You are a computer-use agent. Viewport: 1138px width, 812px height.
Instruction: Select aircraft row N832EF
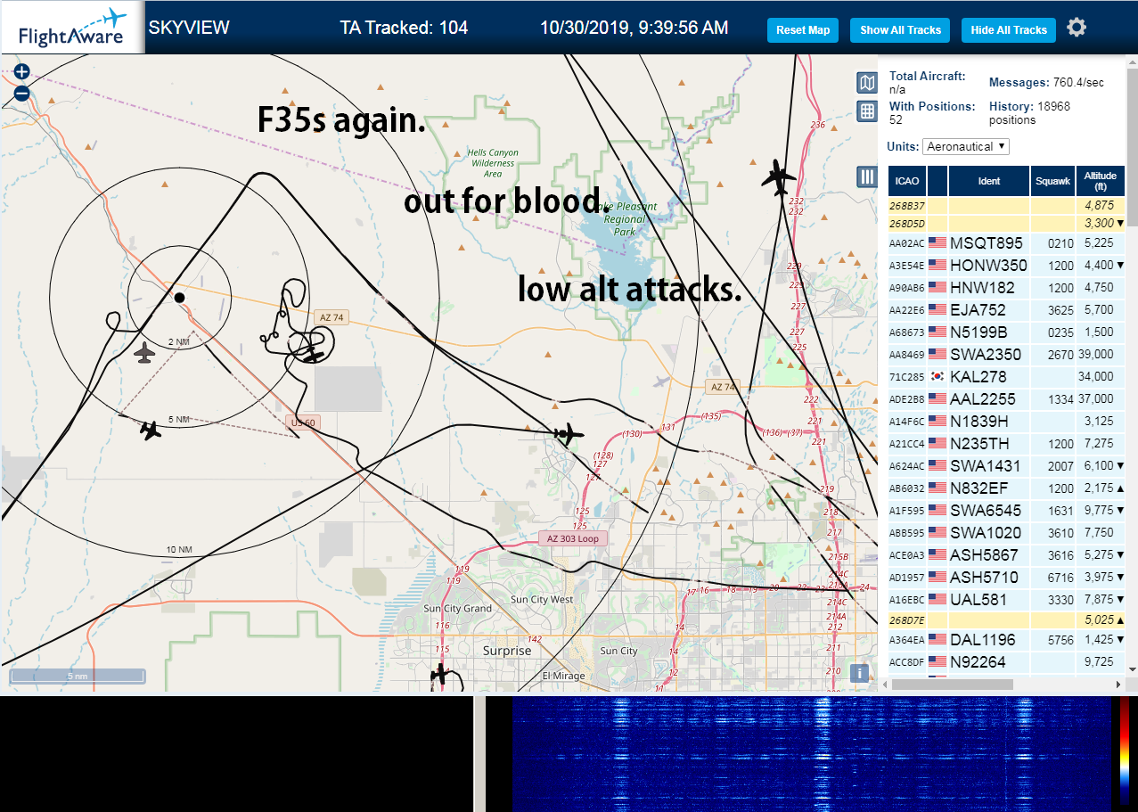pos(1006,488)
